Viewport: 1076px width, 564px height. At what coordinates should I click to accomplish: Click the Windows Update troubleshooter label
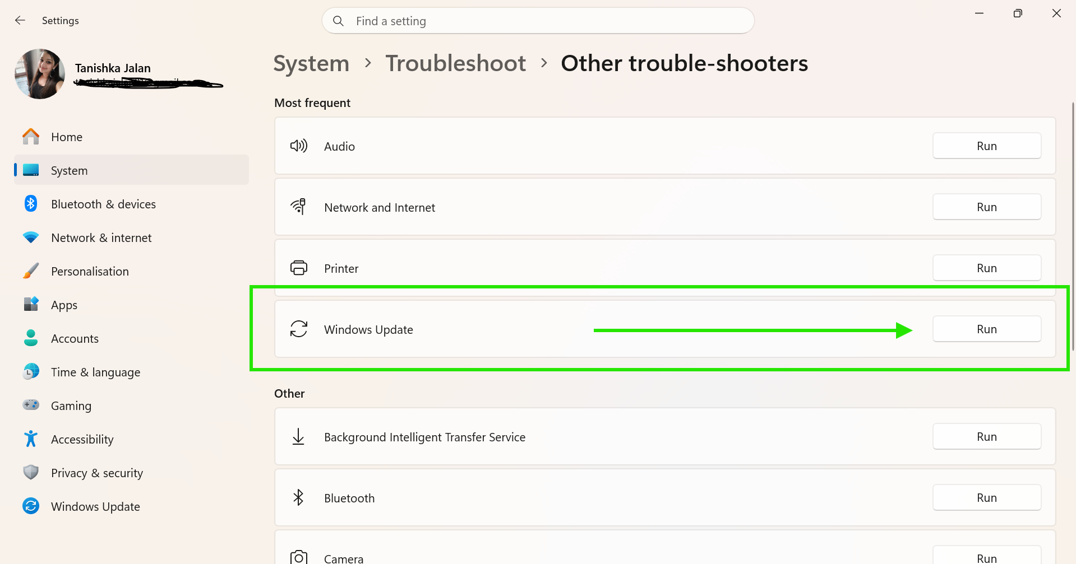[x=368, y=329]
